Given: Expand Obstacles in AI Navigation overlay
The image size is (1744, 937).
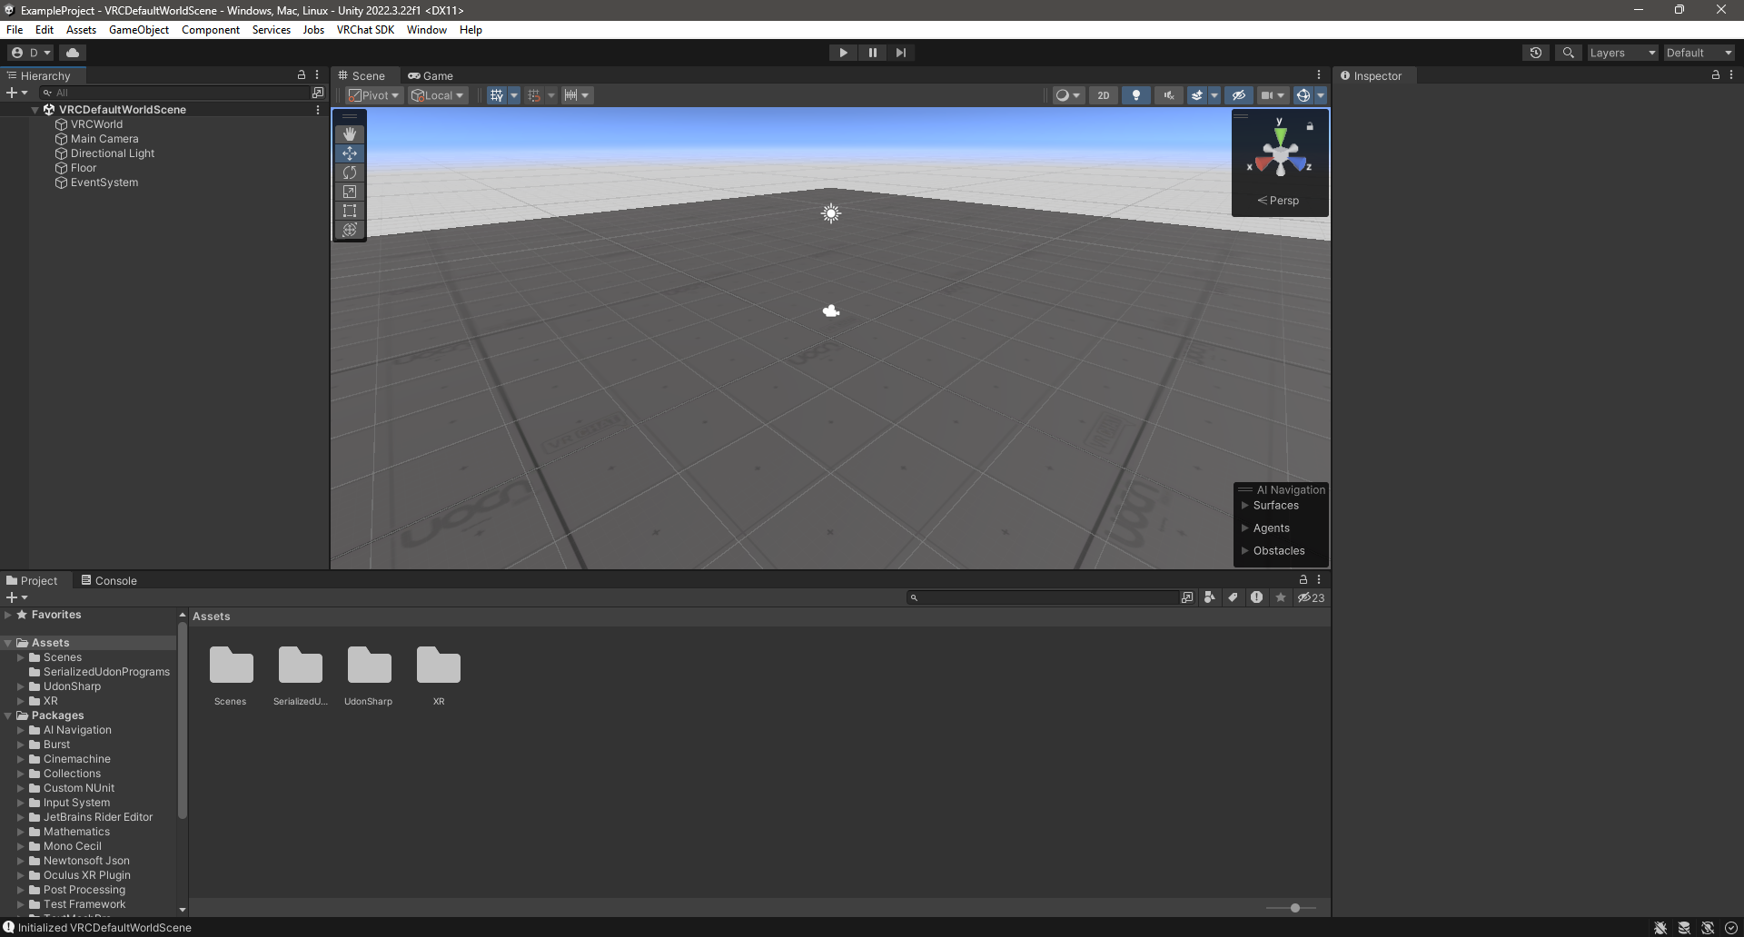Looking at the screenshot, I should pos(1245,551).
